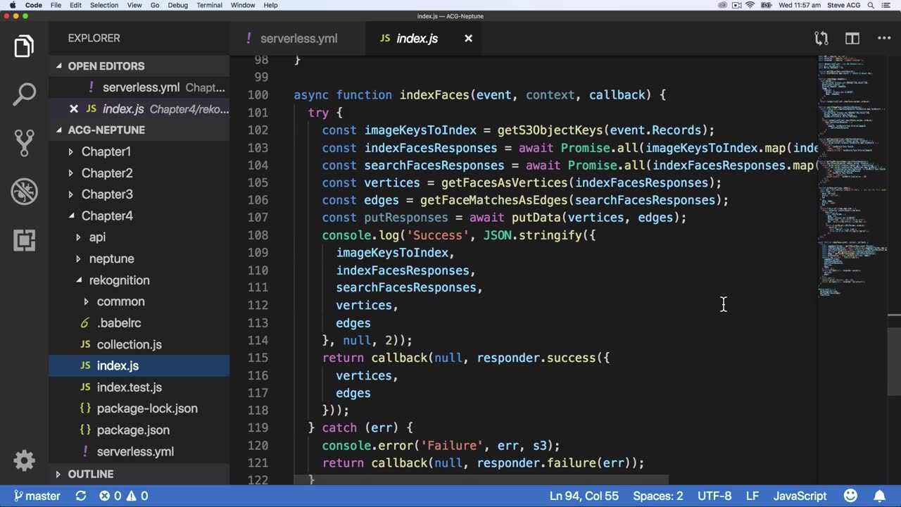
Task: Open the Source Control view
Action: pyautogui.click(x=24, y=143)
